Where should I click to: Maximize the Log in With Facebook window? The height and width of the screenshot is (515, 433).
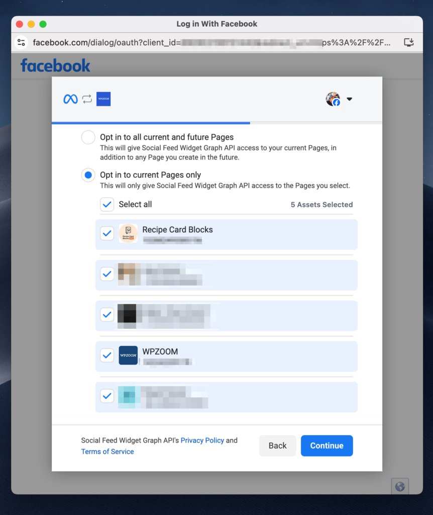click(x=43, y=24)
